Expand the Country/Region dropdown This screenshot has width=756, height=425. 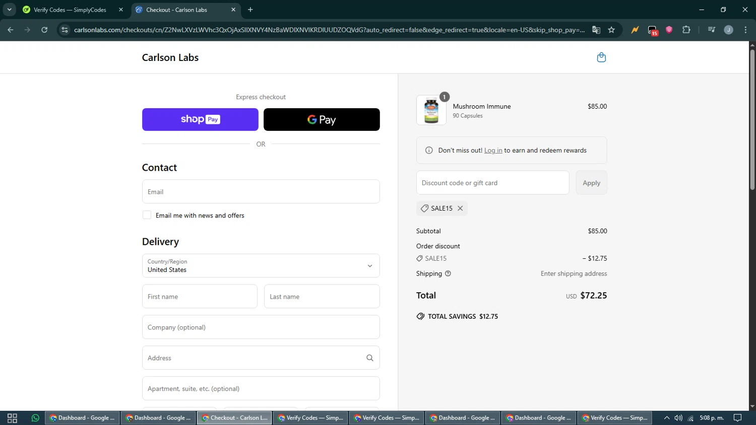pos(261,265)
